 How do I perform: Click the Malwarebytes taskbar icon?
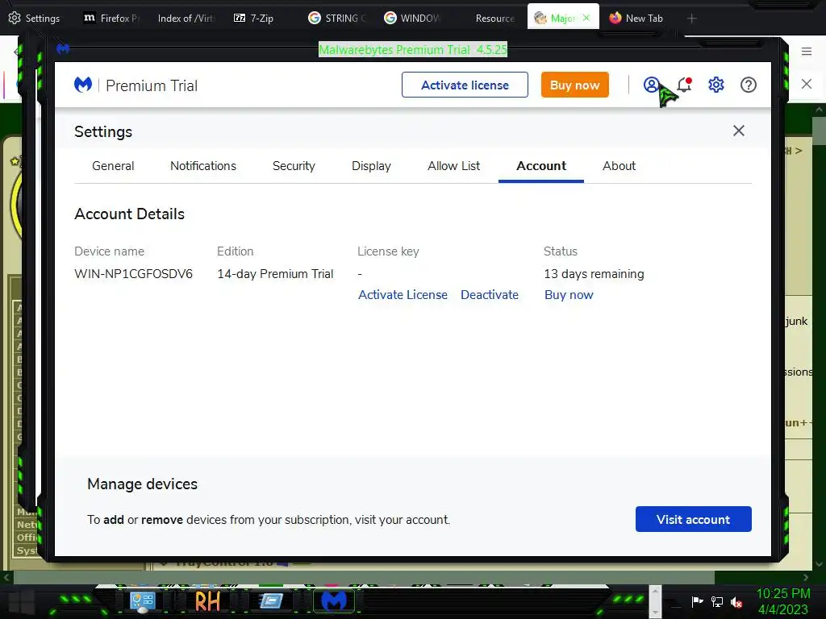(334, 601)
